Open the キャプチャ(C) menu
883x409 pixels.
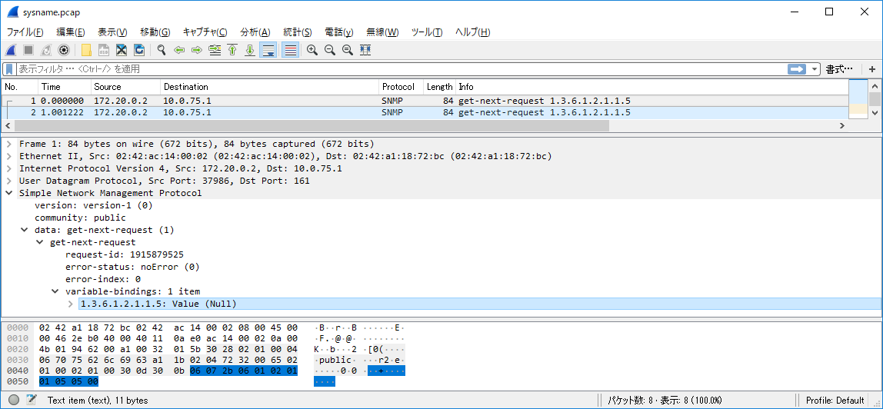pyautogui.click(x=205, y=32)
